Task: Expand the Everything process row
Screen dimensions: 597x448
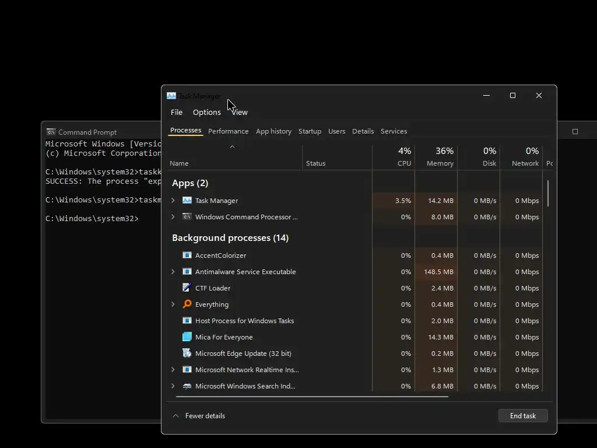Action: pyautogui.click(x=173, y=304)
